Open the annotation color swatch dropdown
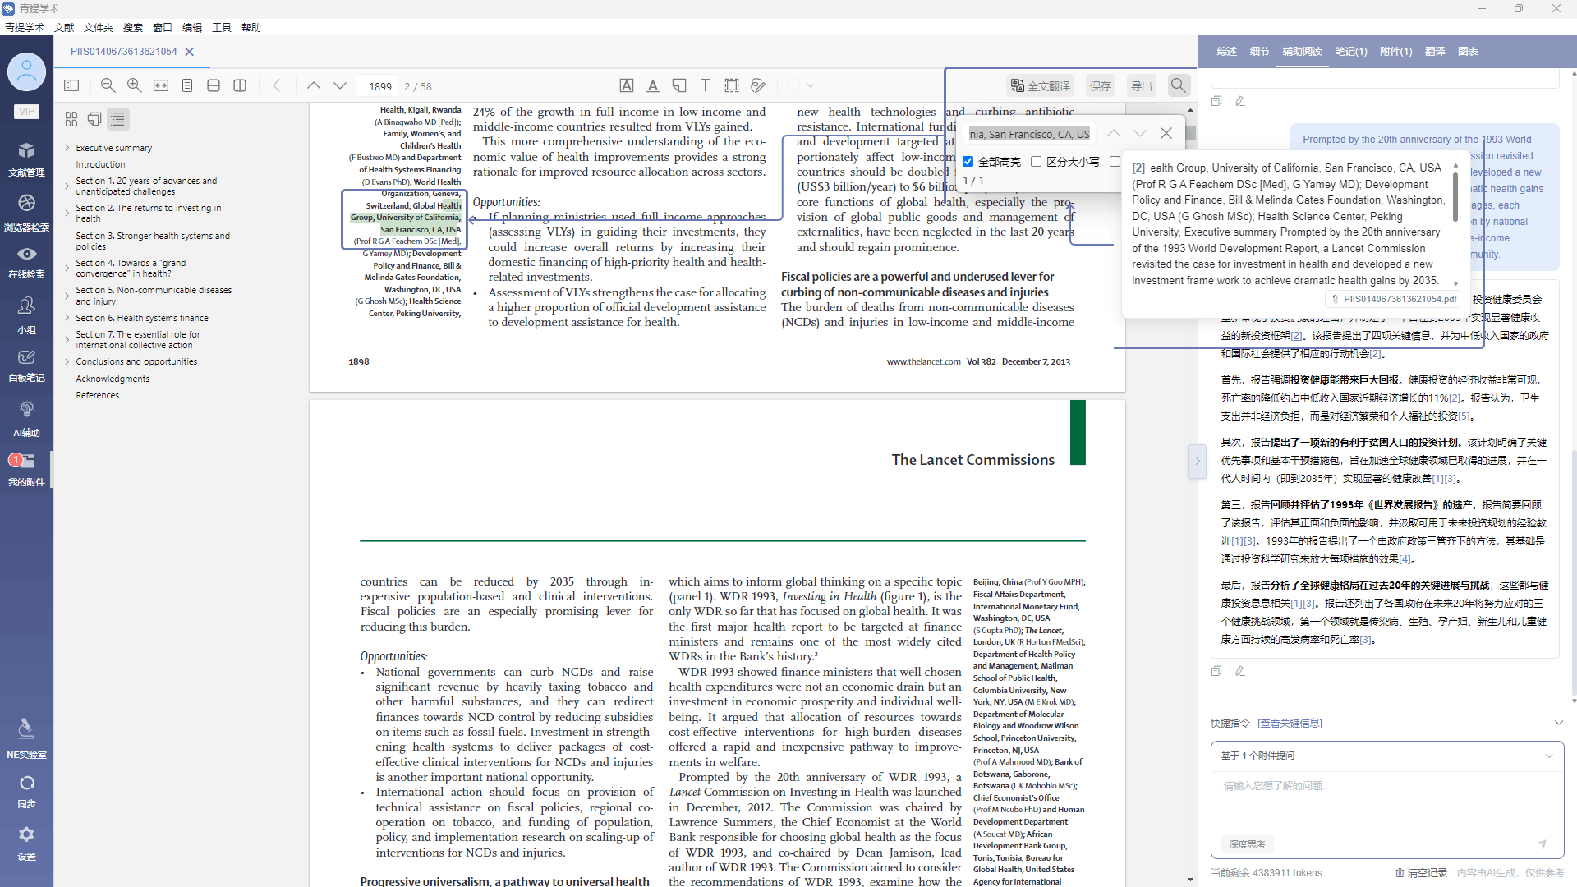This screenshot has height=887, width=1577. [x=811, y=85]
